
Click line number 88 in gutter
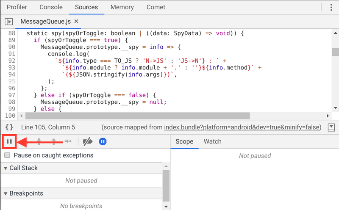point(12,33)
